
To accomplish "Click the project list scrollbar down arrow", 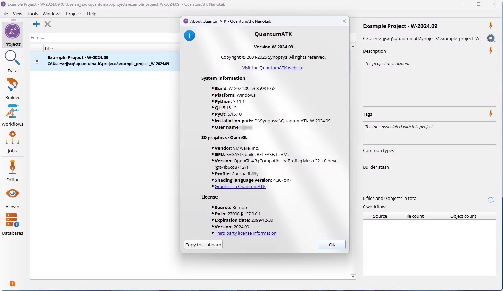I will (x=353, y=277).
